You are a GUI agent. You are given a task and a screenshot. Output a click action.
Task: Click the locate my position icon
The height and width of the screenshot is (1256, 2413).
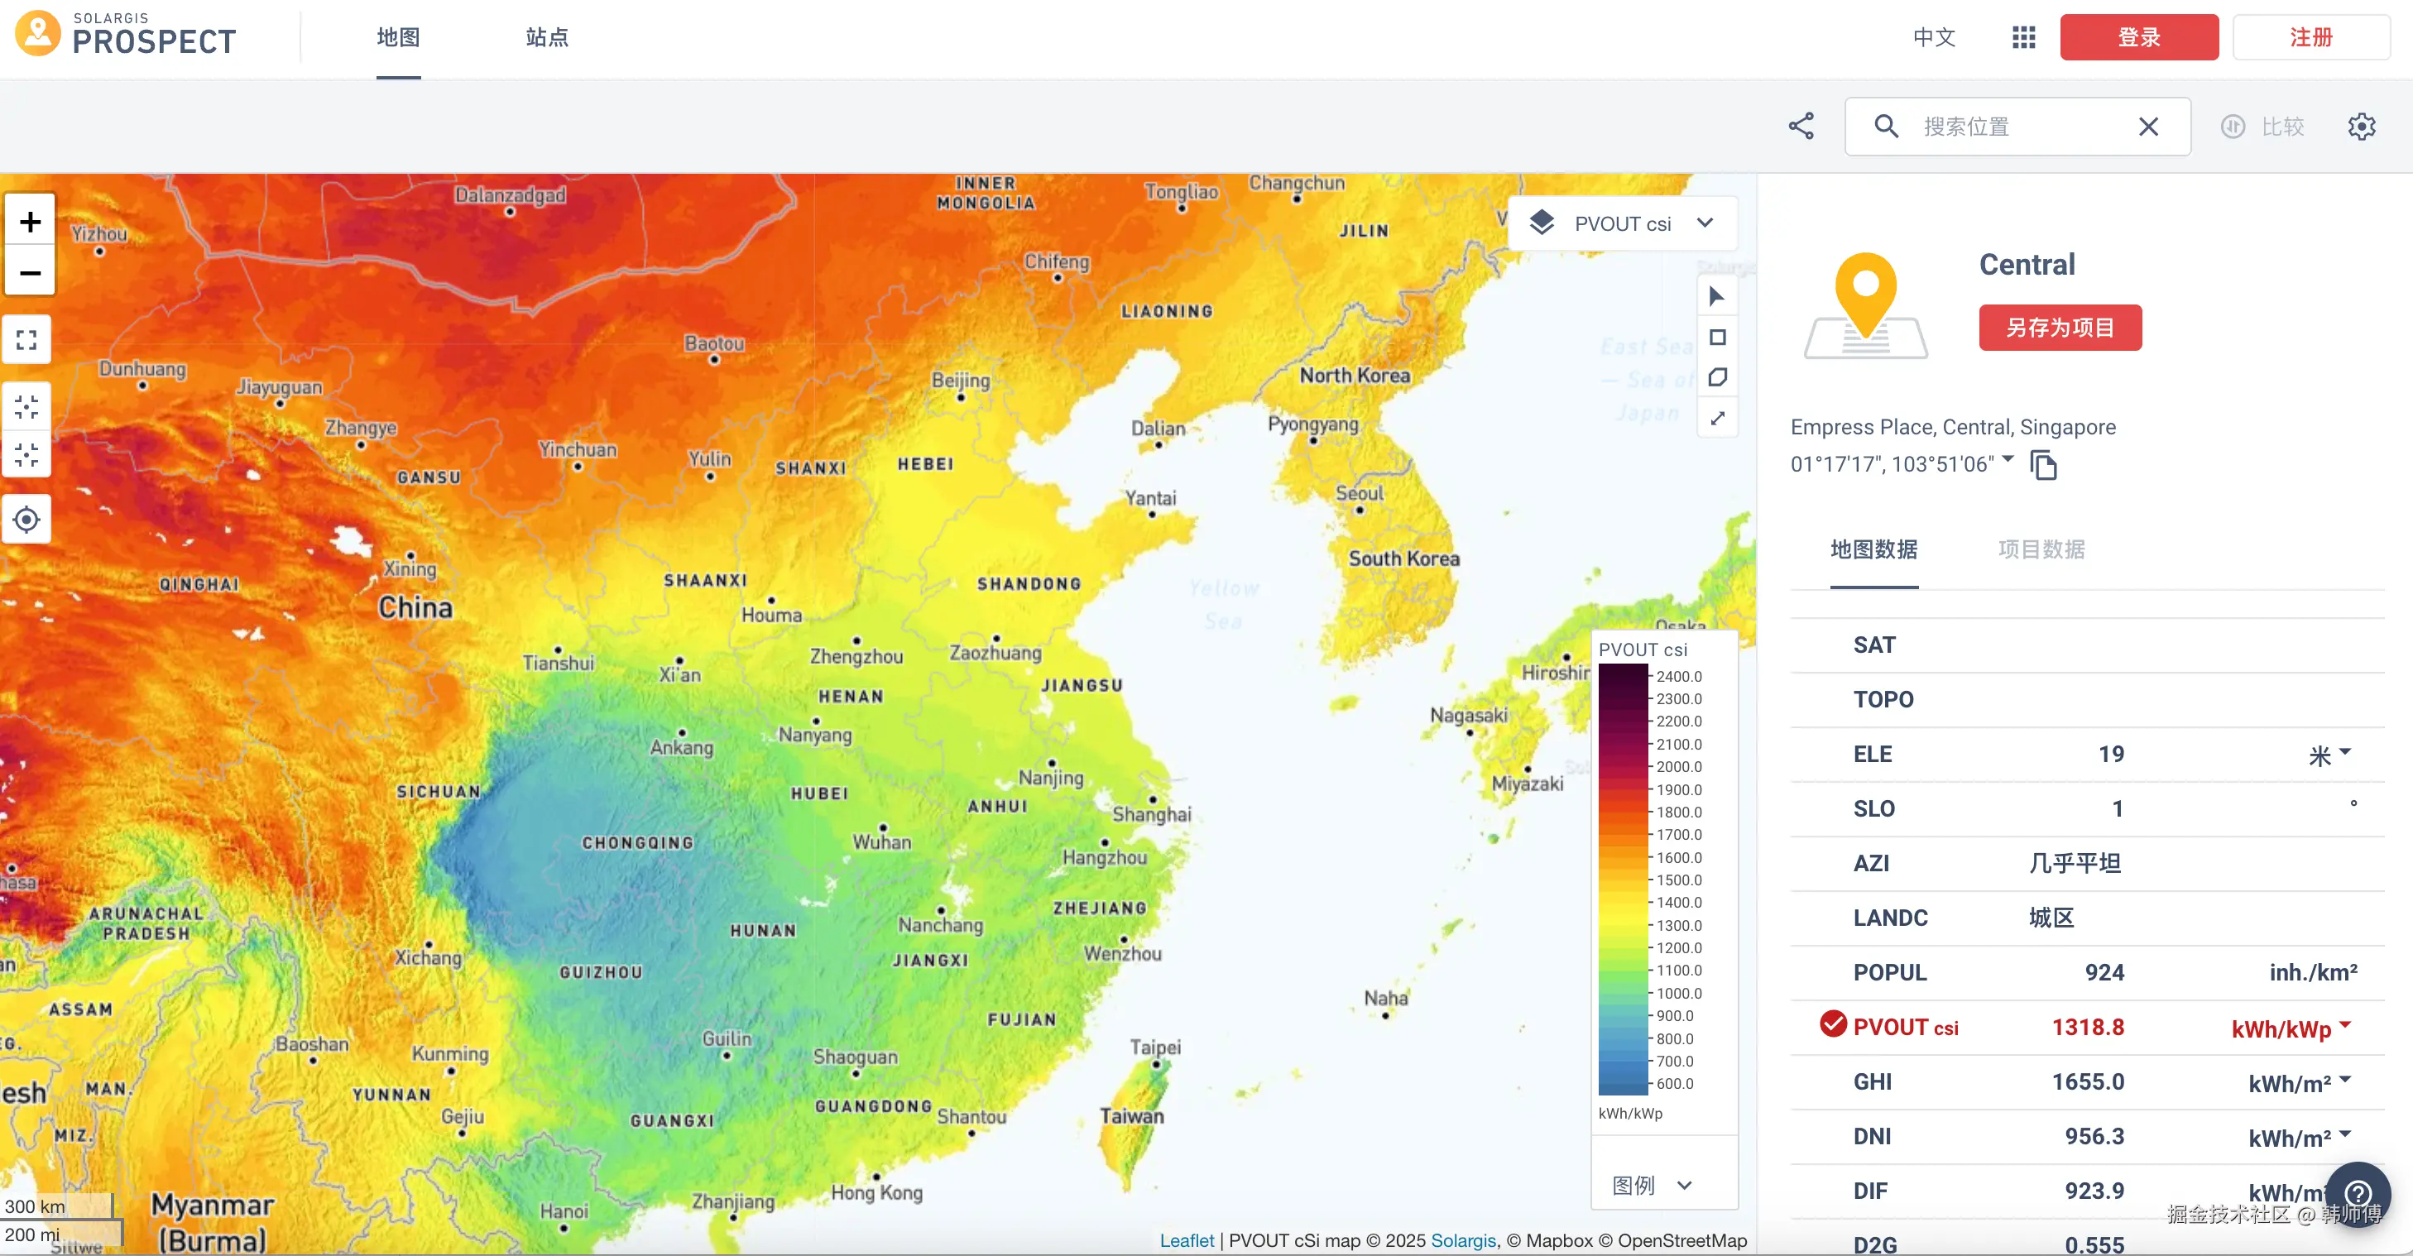[27, 519]
